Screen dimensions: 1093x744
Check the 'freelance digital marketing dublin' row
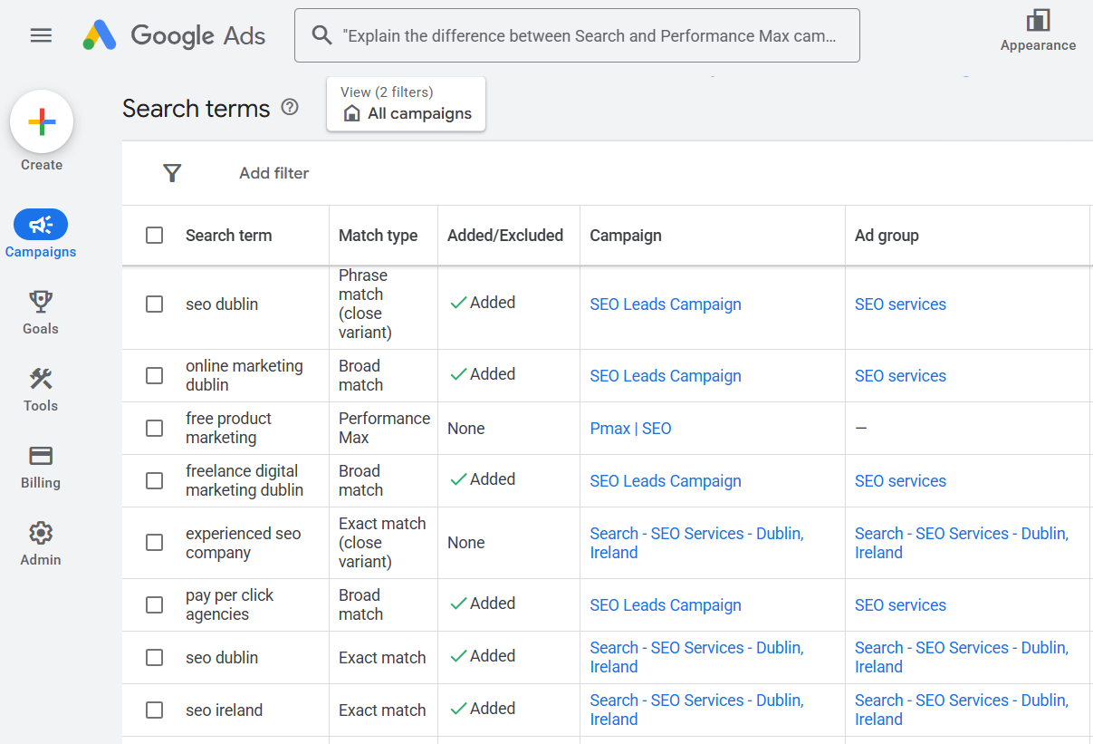click(x=155, y=480)
